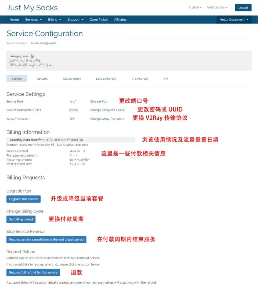The height and width of the screenshot is (301, 258).
Task: Switch to the Servers tab
Action: [x=42, y=79]
